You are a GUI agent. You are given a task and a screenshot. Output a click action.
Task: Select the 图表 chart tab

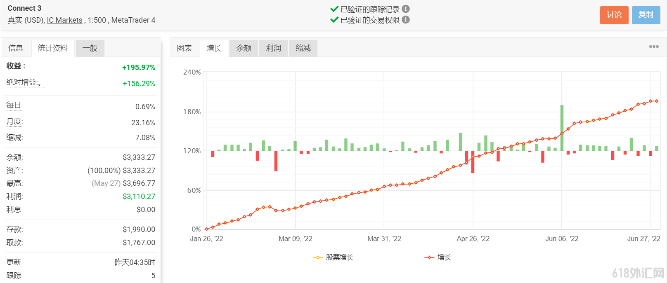(184, 48)
